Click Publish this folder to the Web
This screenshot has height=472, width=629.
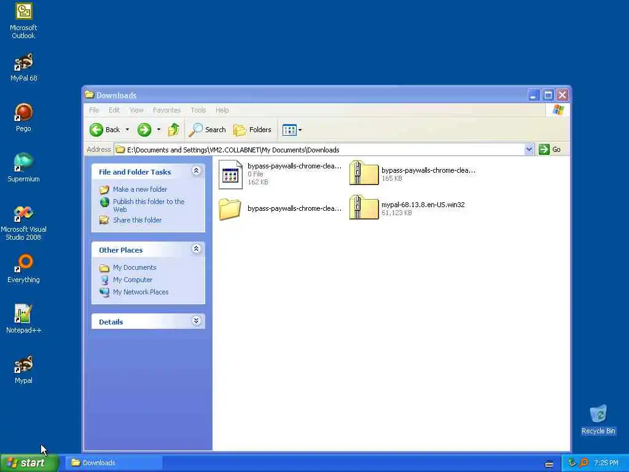149,205
